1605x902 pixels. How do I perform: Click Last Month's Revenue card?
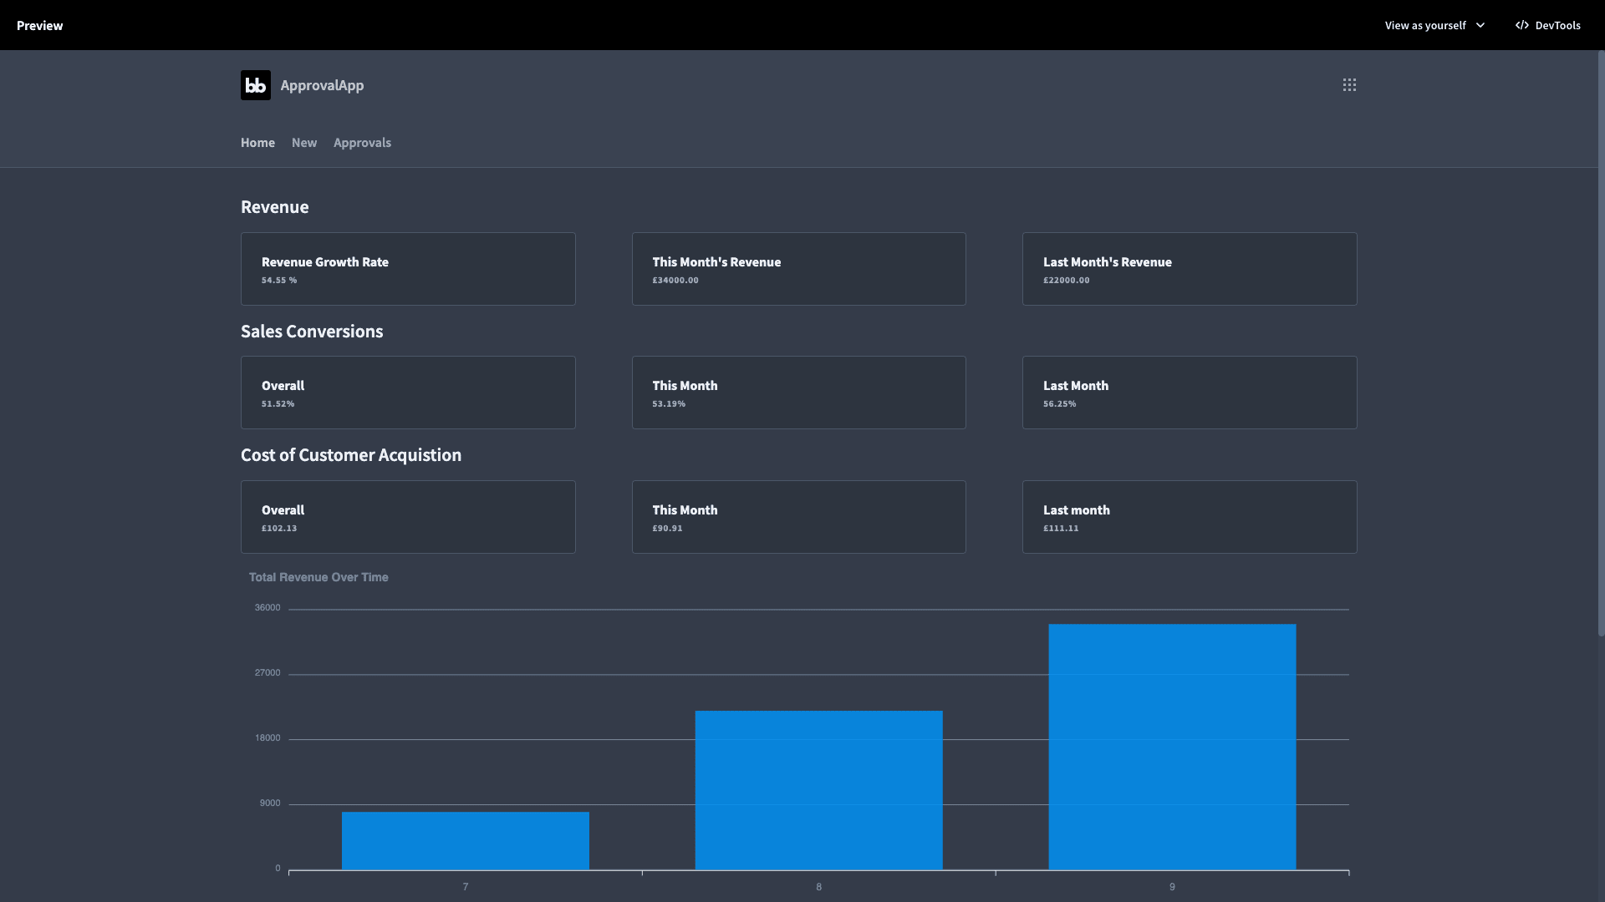click(x=1190, y=269)
